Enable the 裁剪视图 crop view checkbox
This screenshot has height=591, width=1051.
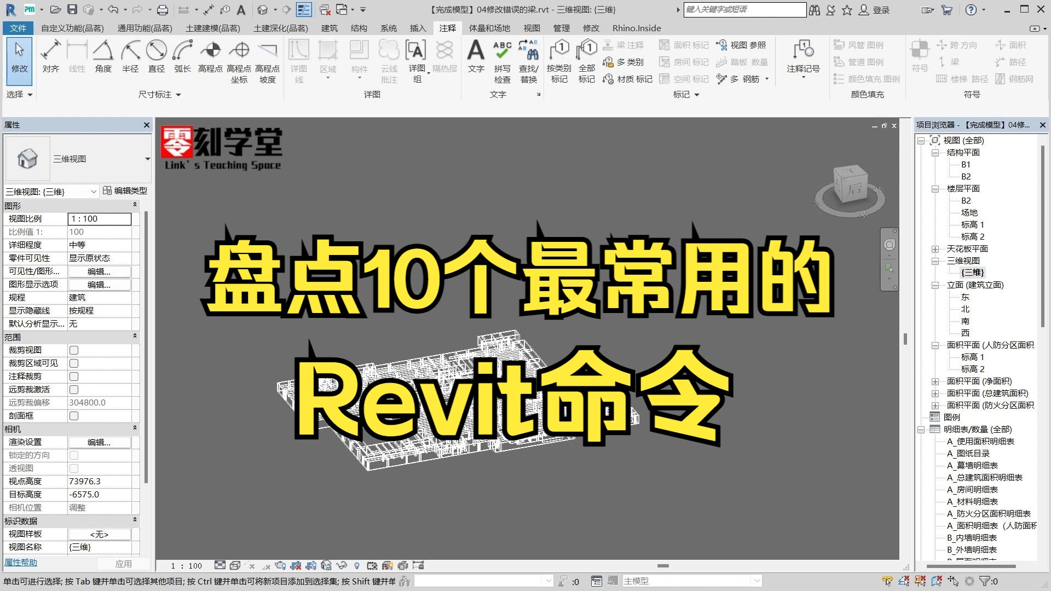[x=73, y=350]
